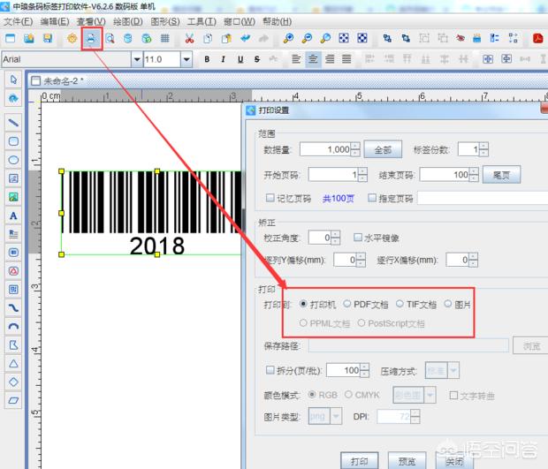Click the 预览 button

click(x=407, y=461)
